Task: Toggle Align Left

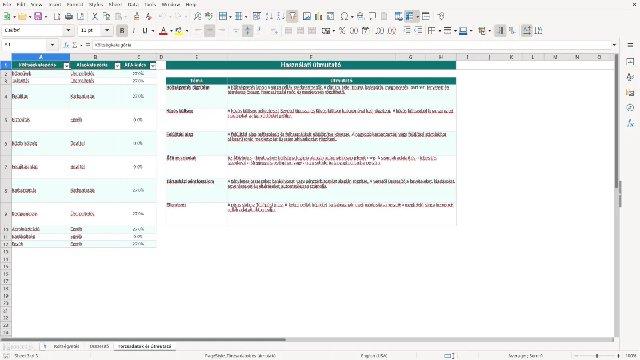Action: pos(198,31)
